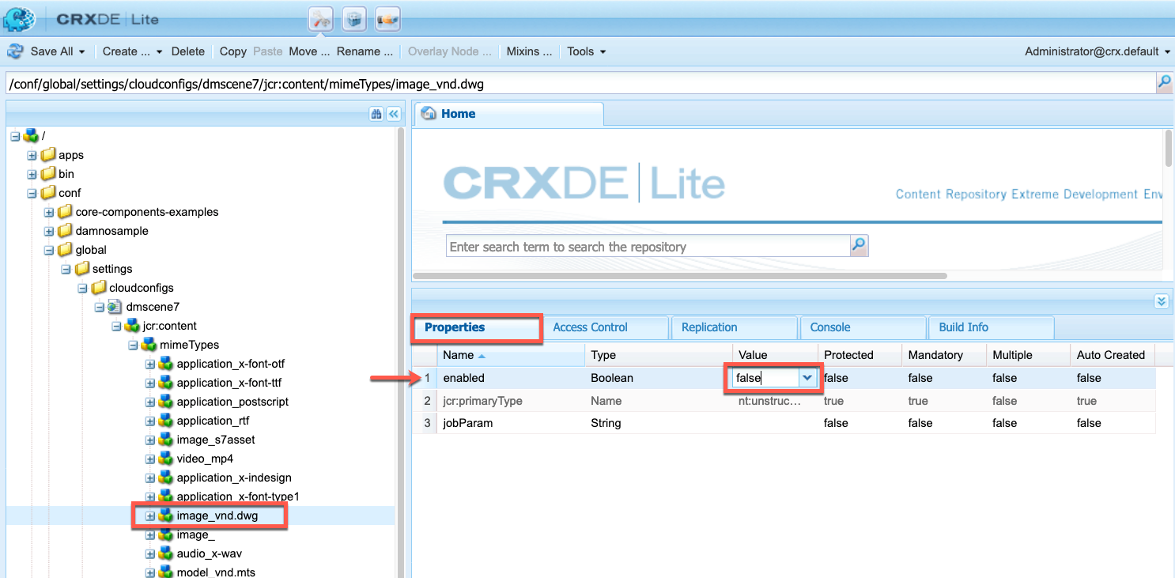Click the Delete toolbar button

click(x=188, y=51)
